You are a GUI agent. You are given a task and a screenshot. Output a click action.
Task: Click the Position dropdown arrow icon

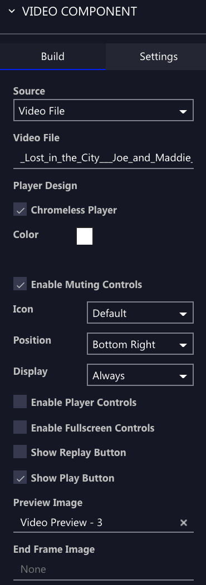tap(183, 345)
